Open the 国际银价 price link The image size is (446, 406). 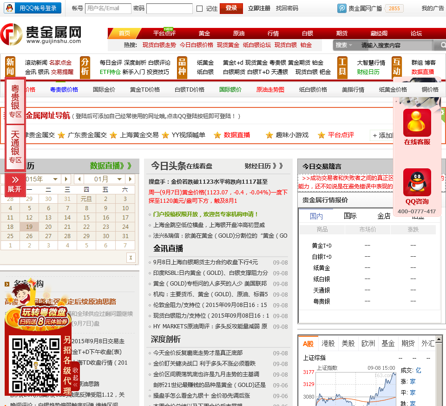point(230,90)
